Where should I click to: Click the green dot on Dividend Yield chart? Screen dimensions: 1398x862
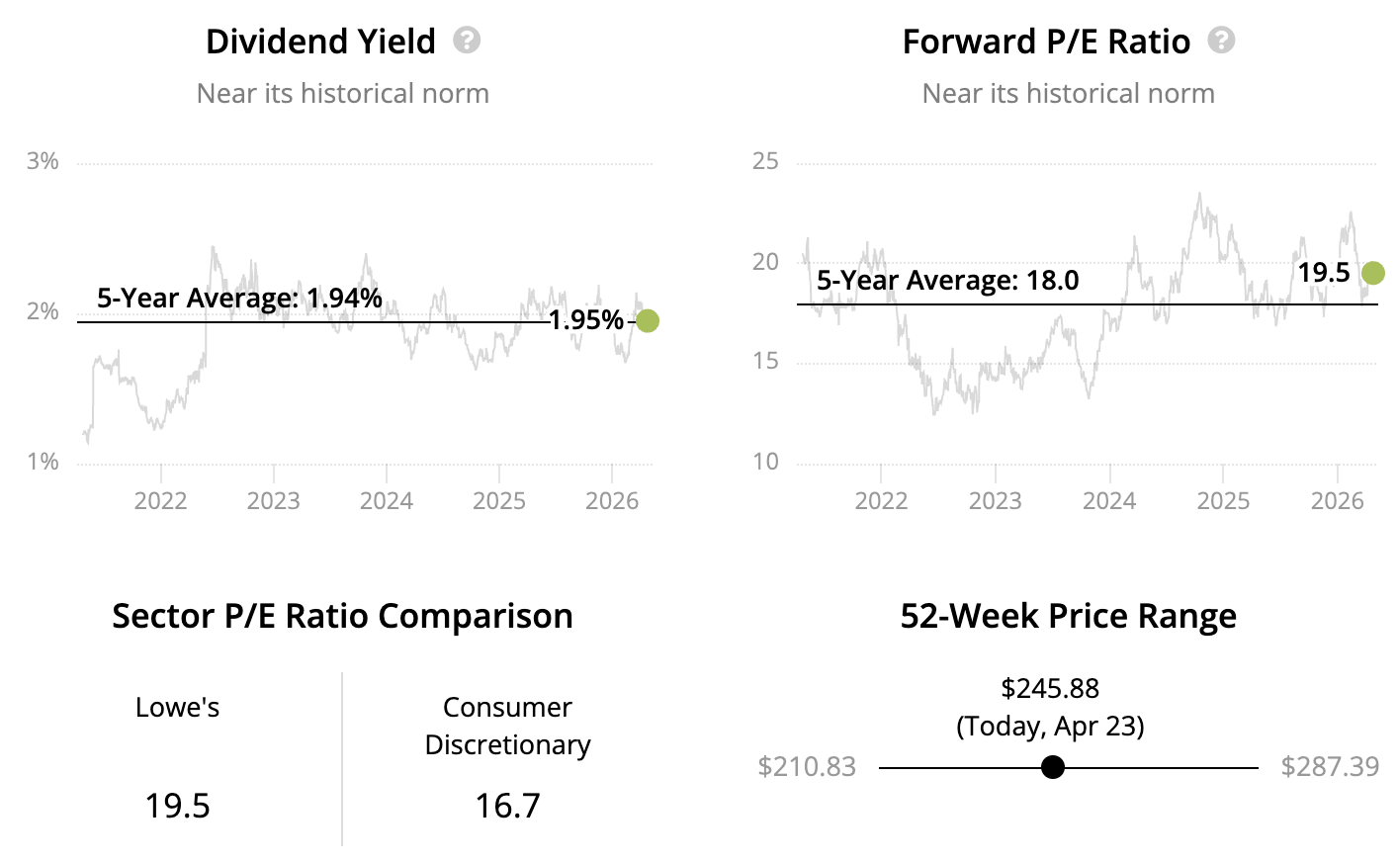click(648, 320)
